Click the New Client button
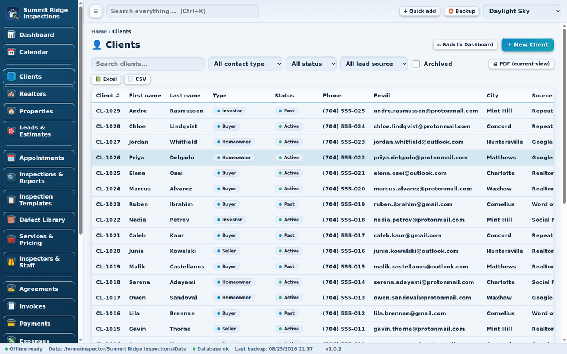567x354 pixels. 528,45
